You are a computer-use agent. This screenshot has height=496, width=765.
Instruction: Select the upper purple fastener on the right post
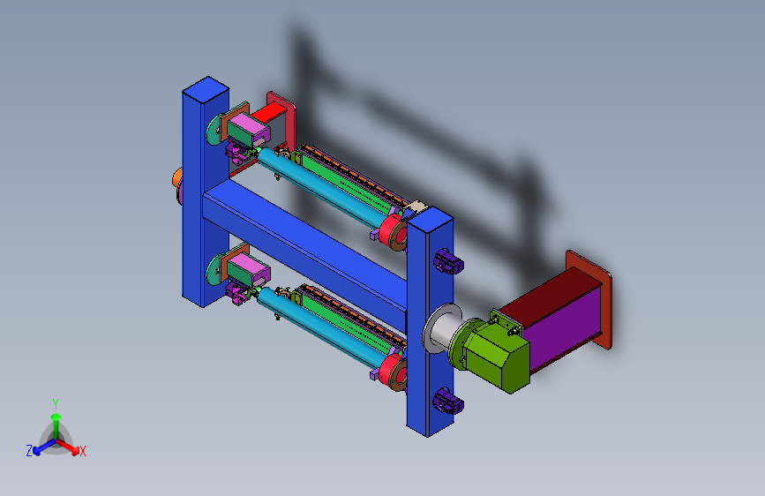click(448, 261)
